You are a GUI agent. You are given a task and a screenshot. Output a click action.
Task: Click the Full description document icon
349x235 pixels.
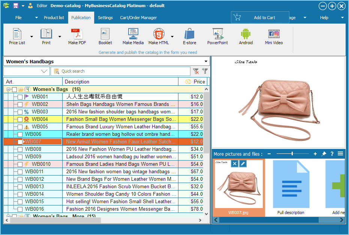291,184
